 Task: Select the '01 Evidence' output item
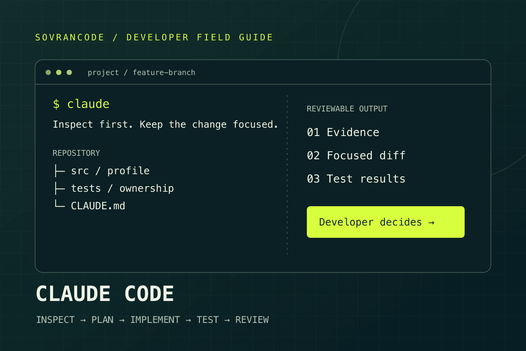[x=343, y=132]
